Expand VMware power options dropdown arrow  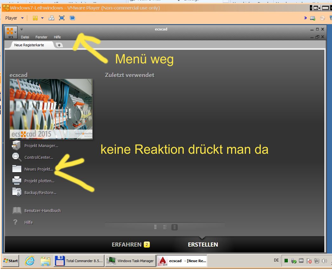pyautogui.click(x=42, y=18)
